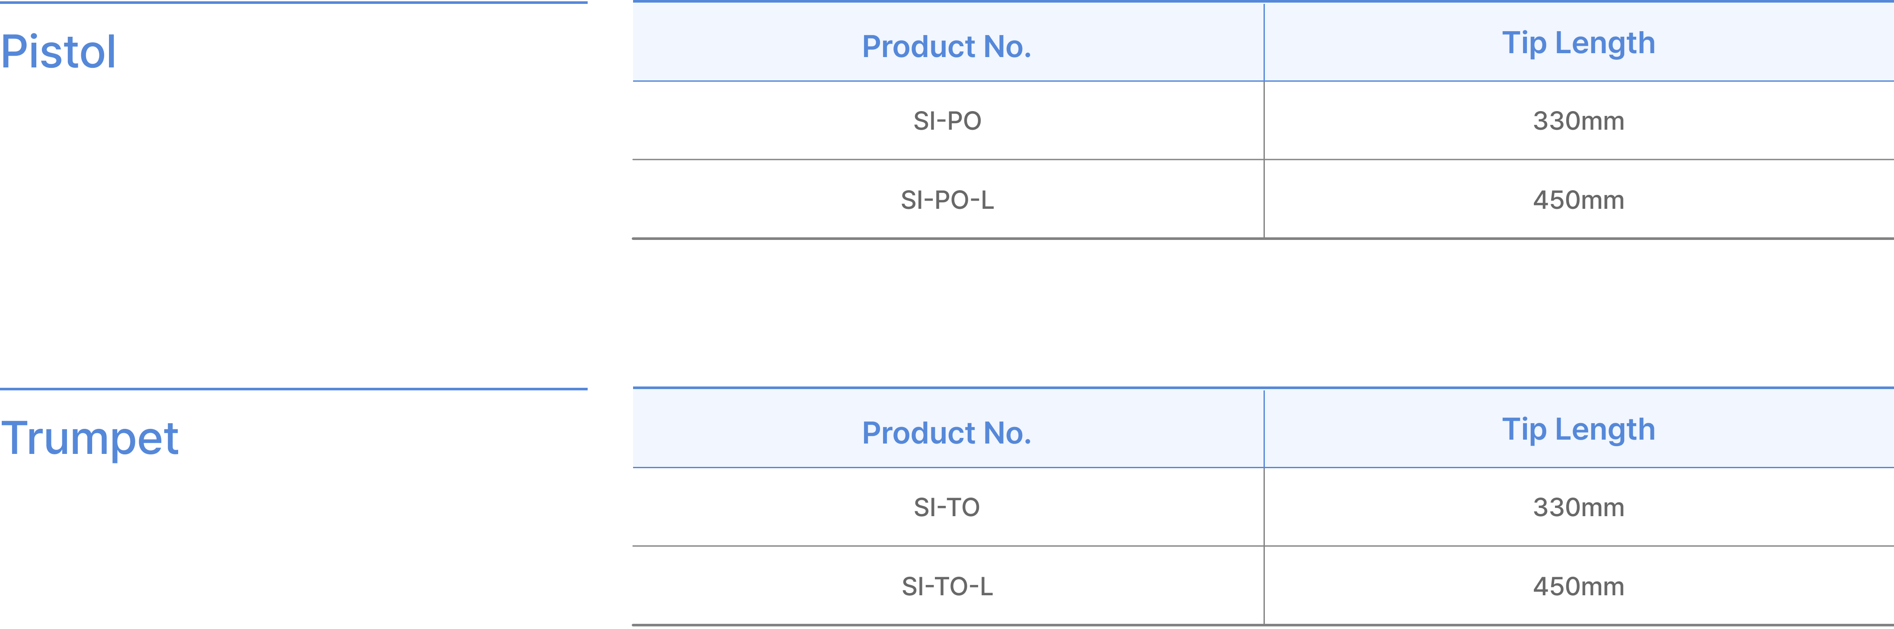Click the 450mm tip length for SI-PO-L
The height and width of the screenshot is (629, 1894).
pos(1578,200)
